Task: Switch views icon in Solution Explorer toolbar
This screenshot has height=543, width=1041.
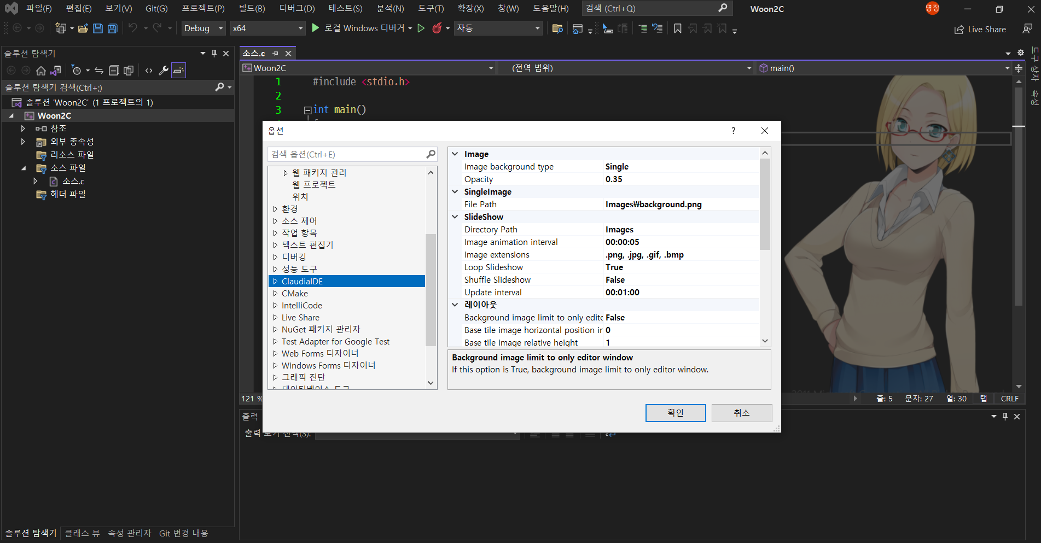Action: point(56,71)
